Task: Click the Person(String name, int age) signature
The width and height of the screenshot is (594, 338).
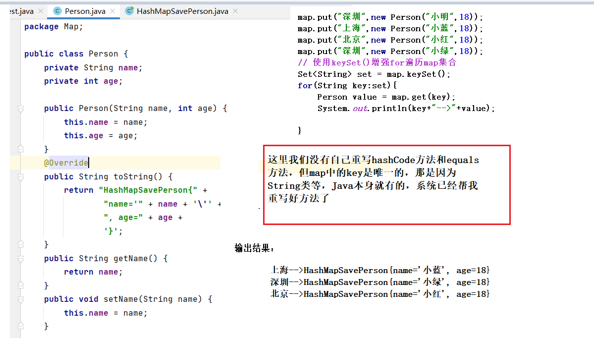Action: click(x=136, y=109)
